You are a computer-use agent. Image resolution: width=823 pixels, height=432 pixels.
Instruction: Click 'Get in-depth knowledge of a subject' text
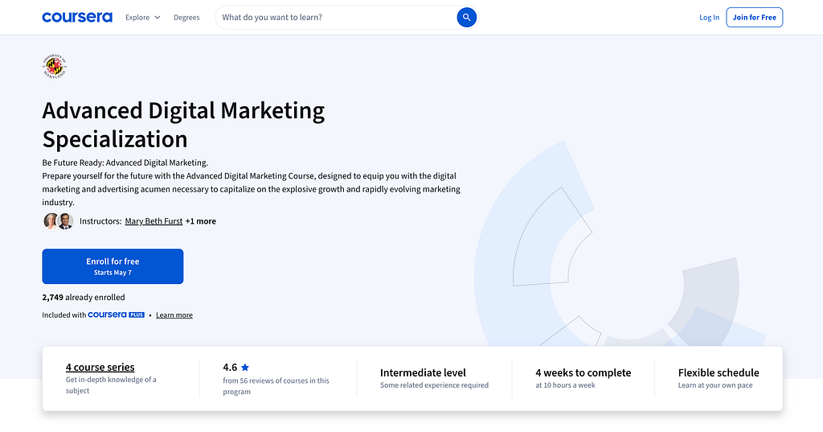(x=111, y=385)
